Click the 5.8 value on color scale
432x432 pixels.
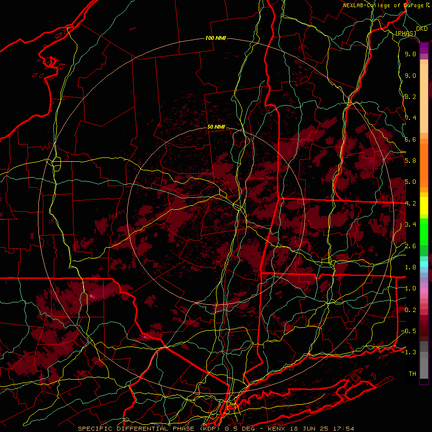tap(410, 161)
